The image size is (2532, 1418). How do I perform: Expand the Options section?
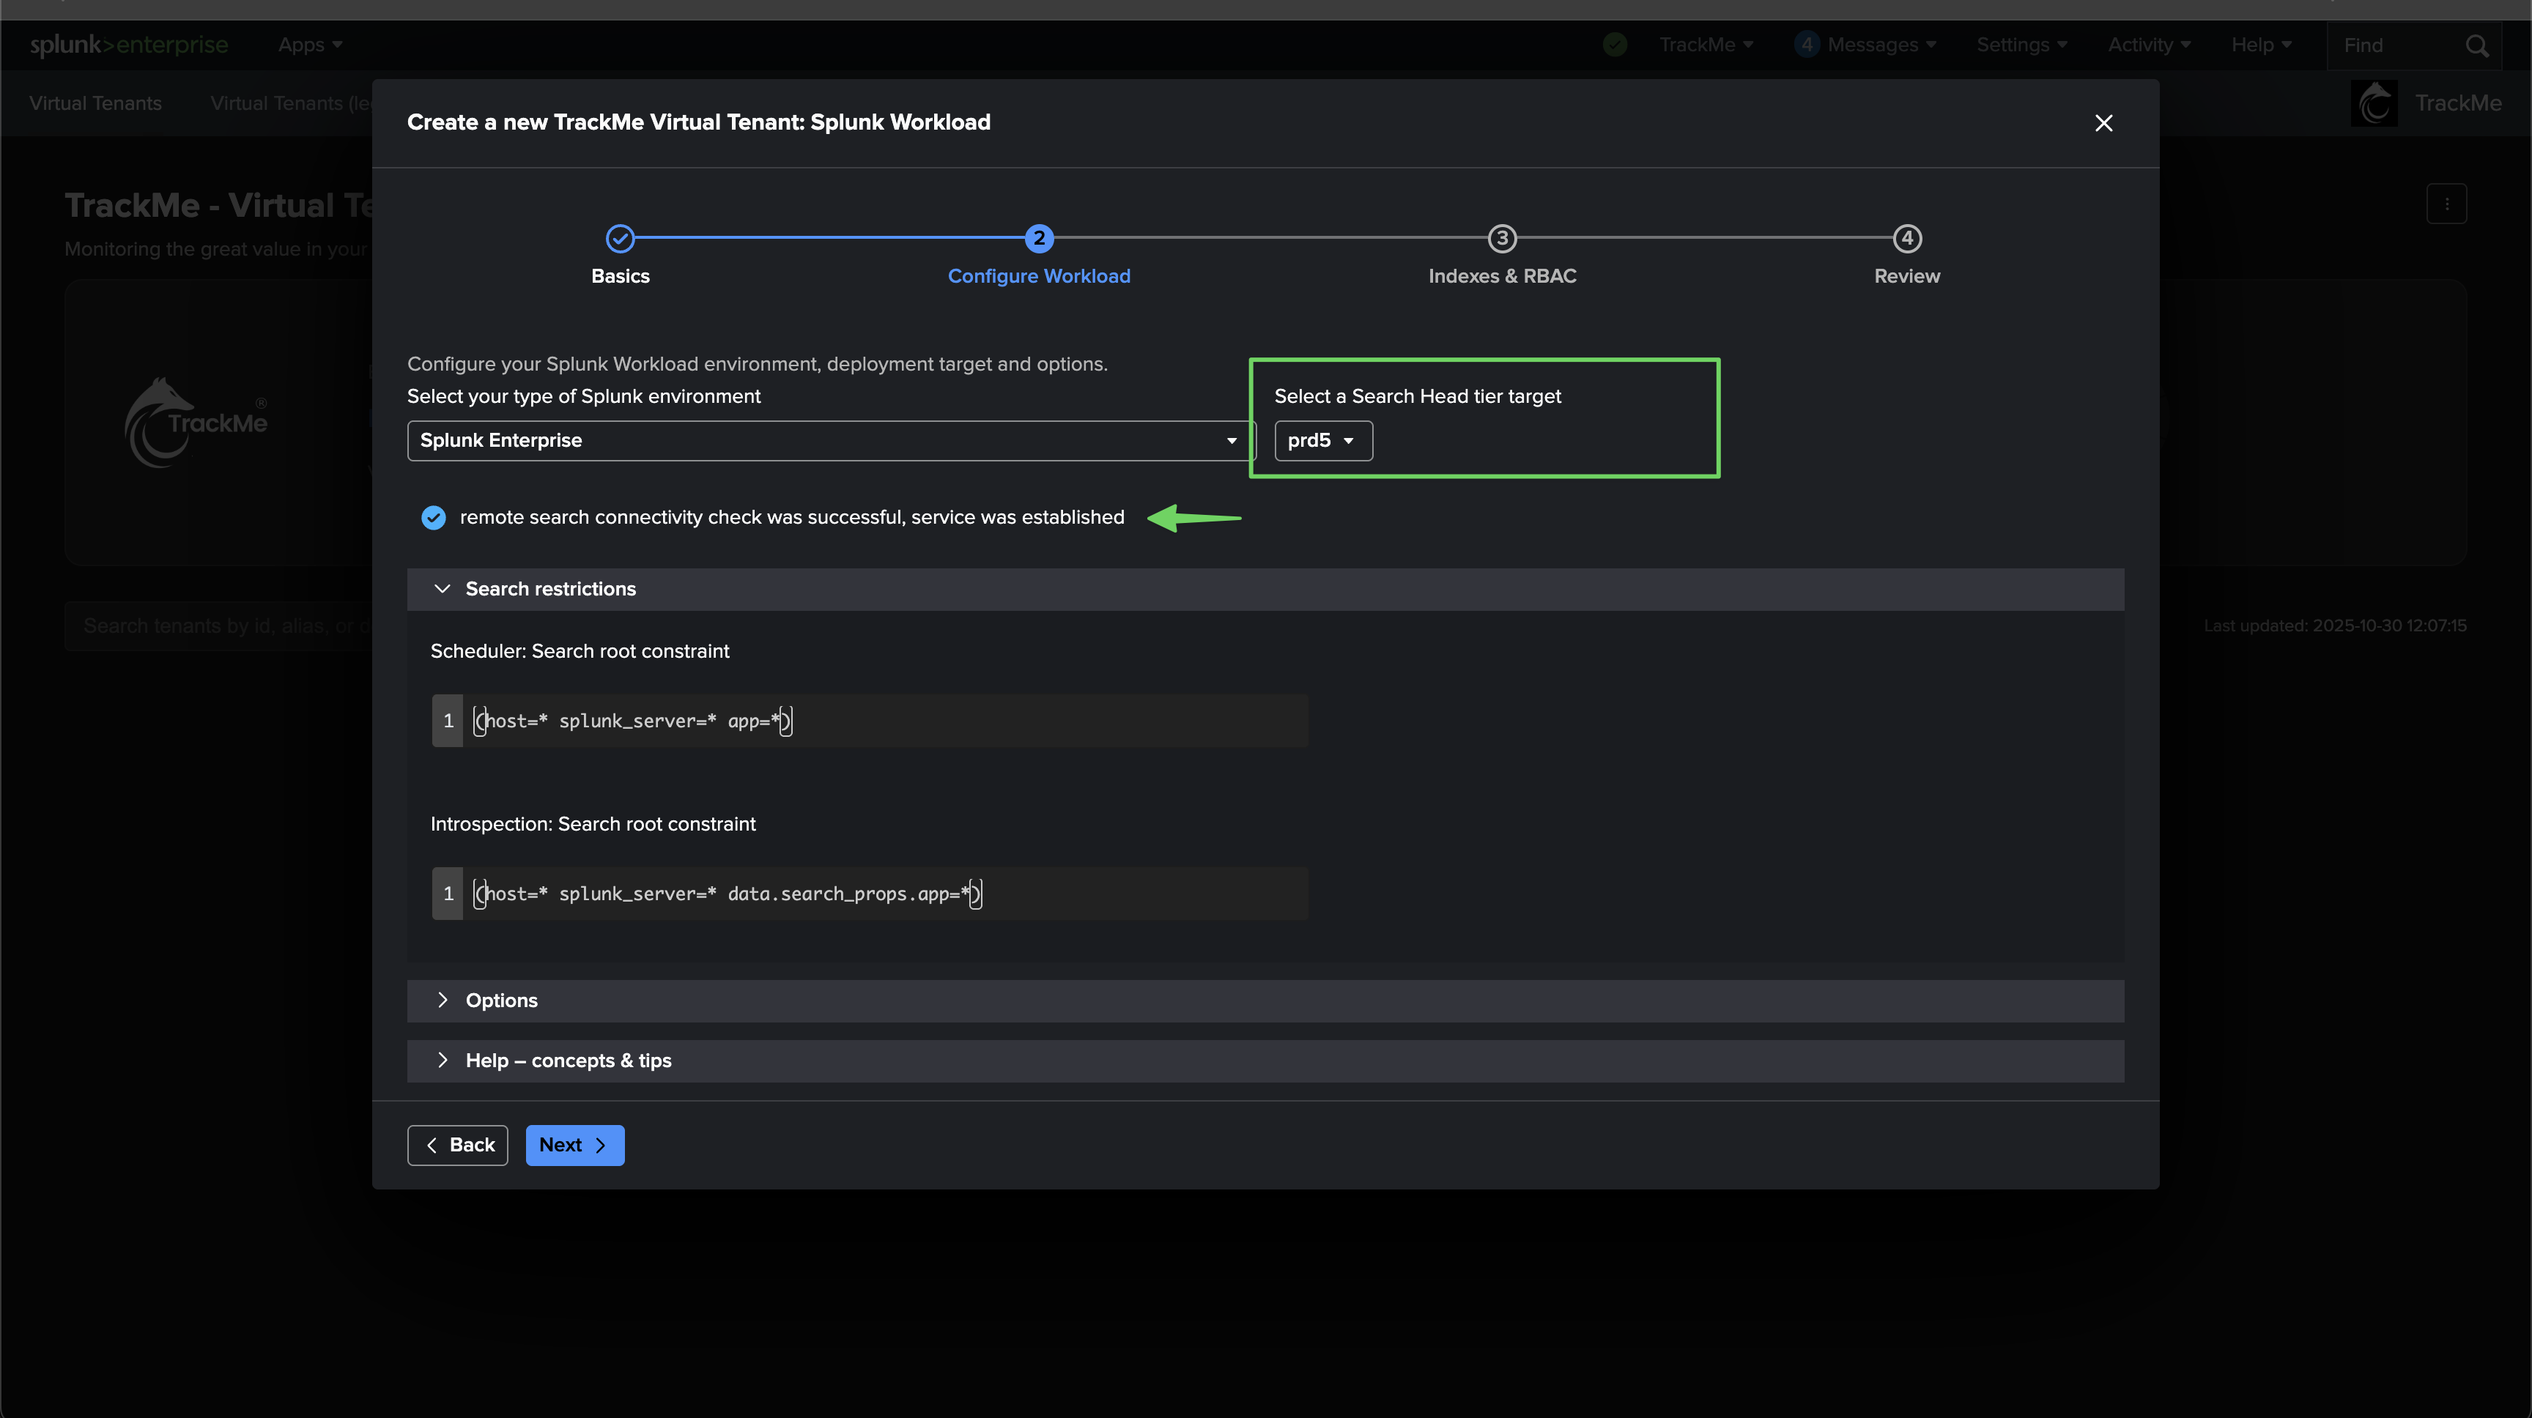(x=501, y=1001)
